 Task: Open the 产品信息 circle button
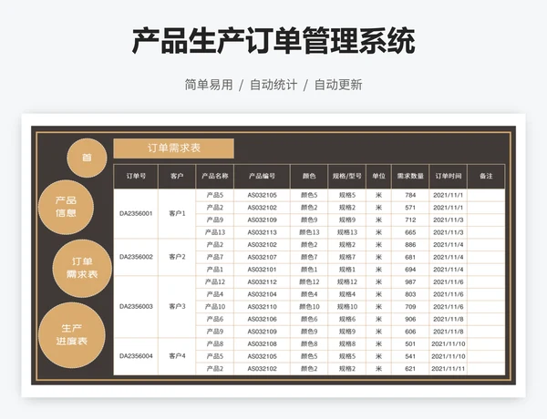click(66, 207)
